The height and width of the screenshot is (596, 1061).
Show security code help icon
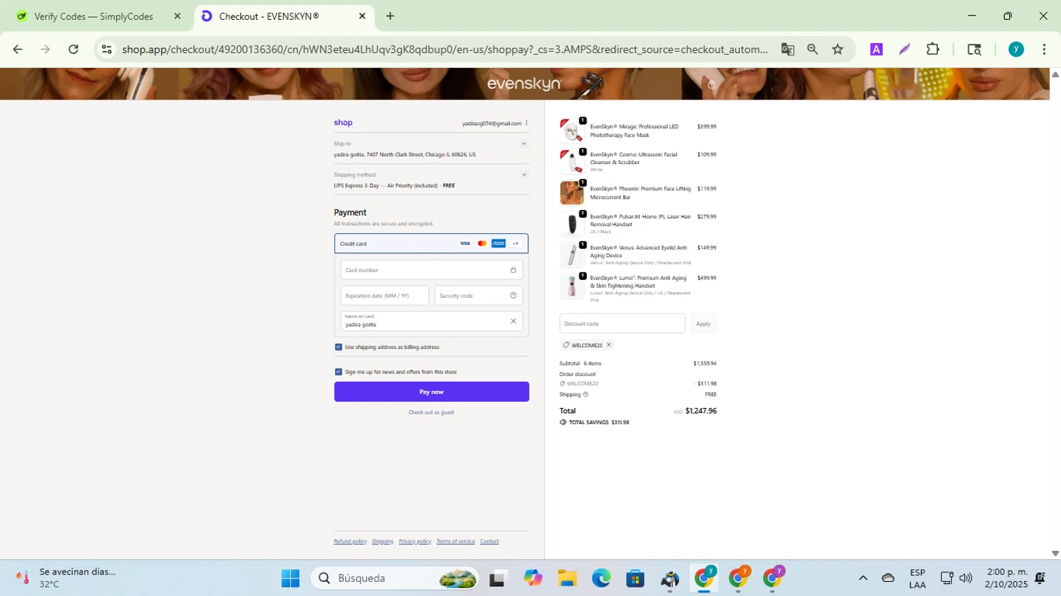pos(514,296)
